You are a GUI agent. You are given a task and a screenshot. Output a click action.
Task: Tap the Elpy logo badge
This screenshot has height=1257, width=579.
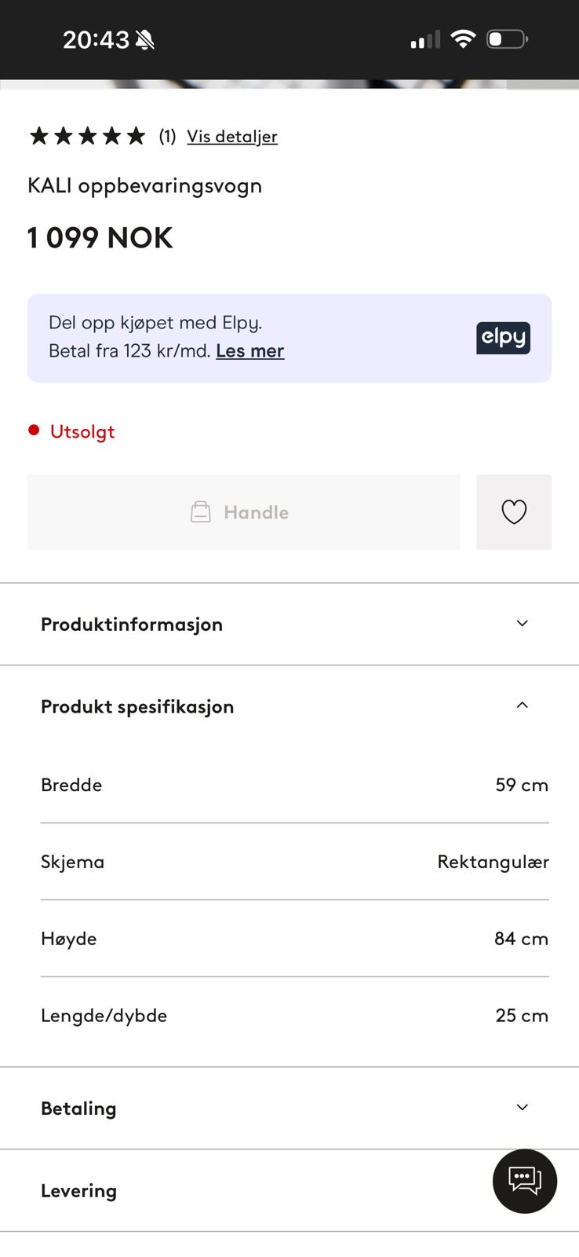[x=503, y=338]
